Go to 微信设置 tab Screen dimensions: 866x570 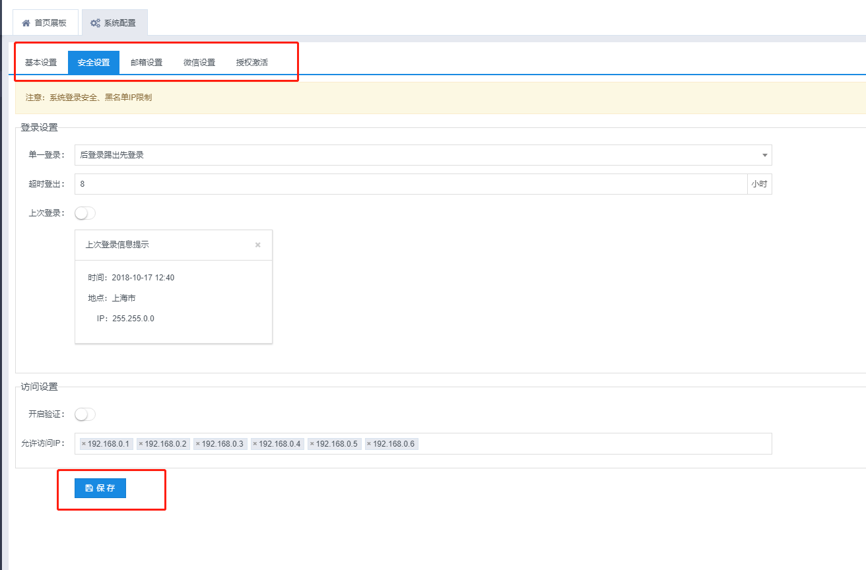(199, 63)
